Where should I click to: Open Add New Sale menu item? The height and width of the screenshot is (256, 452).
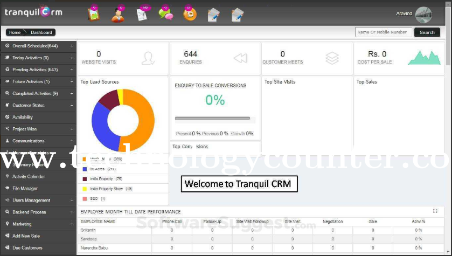coord(39,236)
